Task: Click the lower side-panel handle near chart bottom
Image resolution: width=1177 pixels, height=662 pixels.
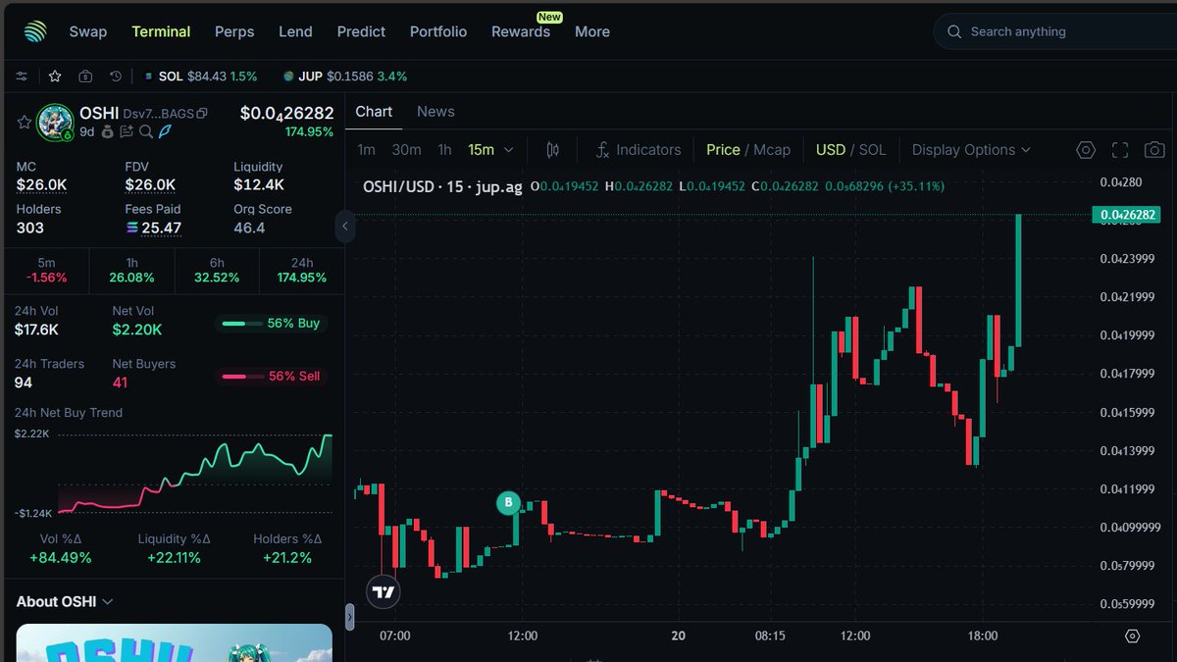Action: [x=350, y=616]
